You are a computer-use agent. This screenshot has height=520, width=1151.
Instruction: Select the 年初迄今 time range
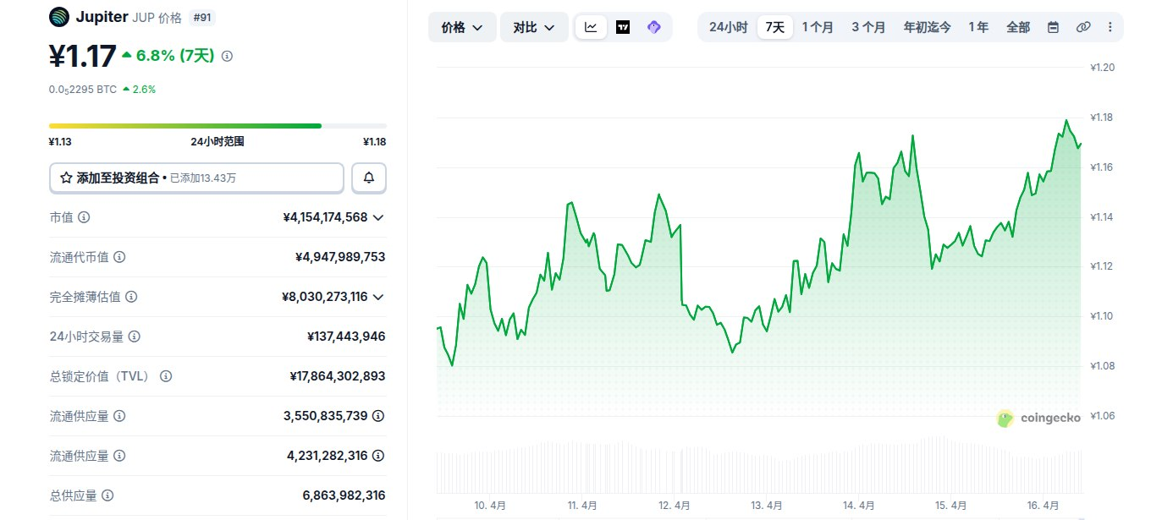pos(927,27)
